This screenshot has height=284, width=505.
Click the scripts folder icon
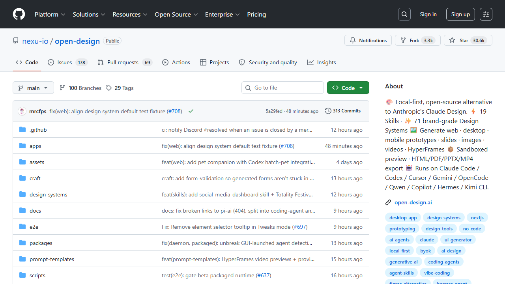22,275
